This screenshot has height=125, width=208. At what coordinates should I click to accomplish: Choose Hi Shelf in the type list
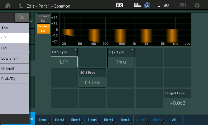pos(15,68)
